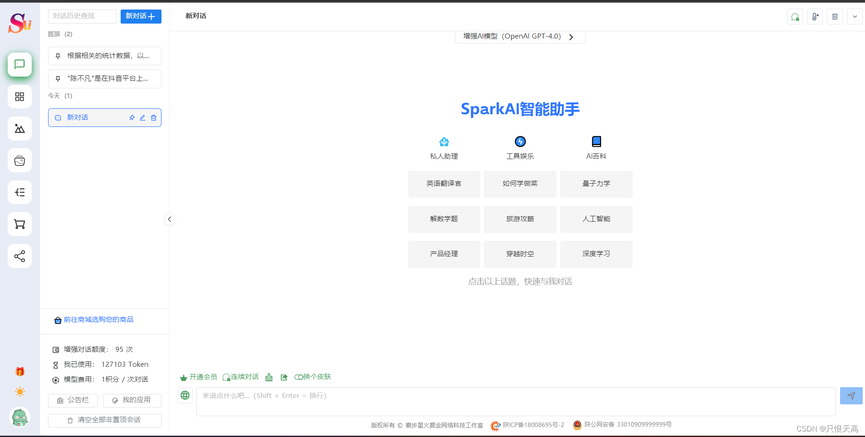Viewport: 865px width, 437px height.
Task: Choose the 解数学题 topic
Action: (444, 219)
